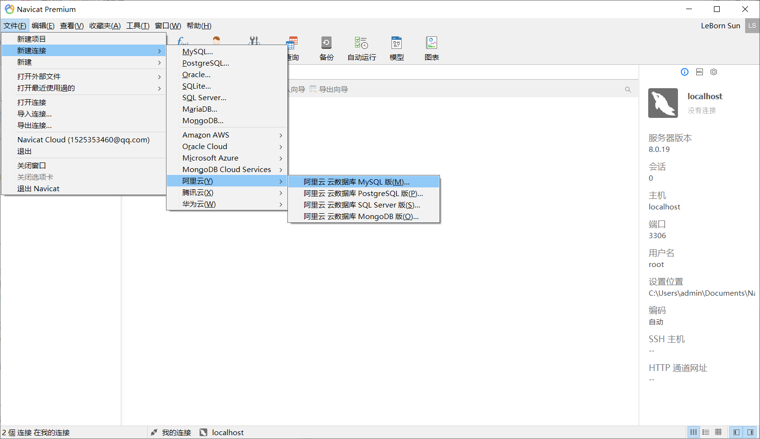Choose Oracle connection type
The width and height of the screenshot is (760, 439).
coord(227,75)
